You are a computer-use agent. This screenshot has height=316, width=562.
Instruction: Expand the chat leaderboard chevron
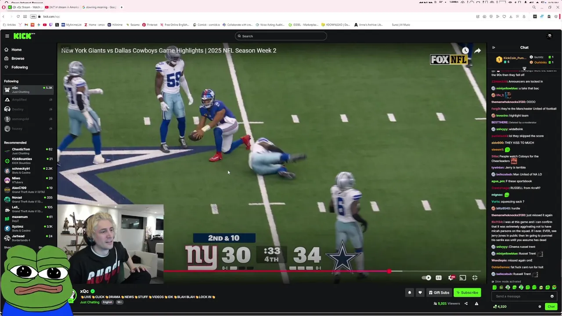[524, 68]
